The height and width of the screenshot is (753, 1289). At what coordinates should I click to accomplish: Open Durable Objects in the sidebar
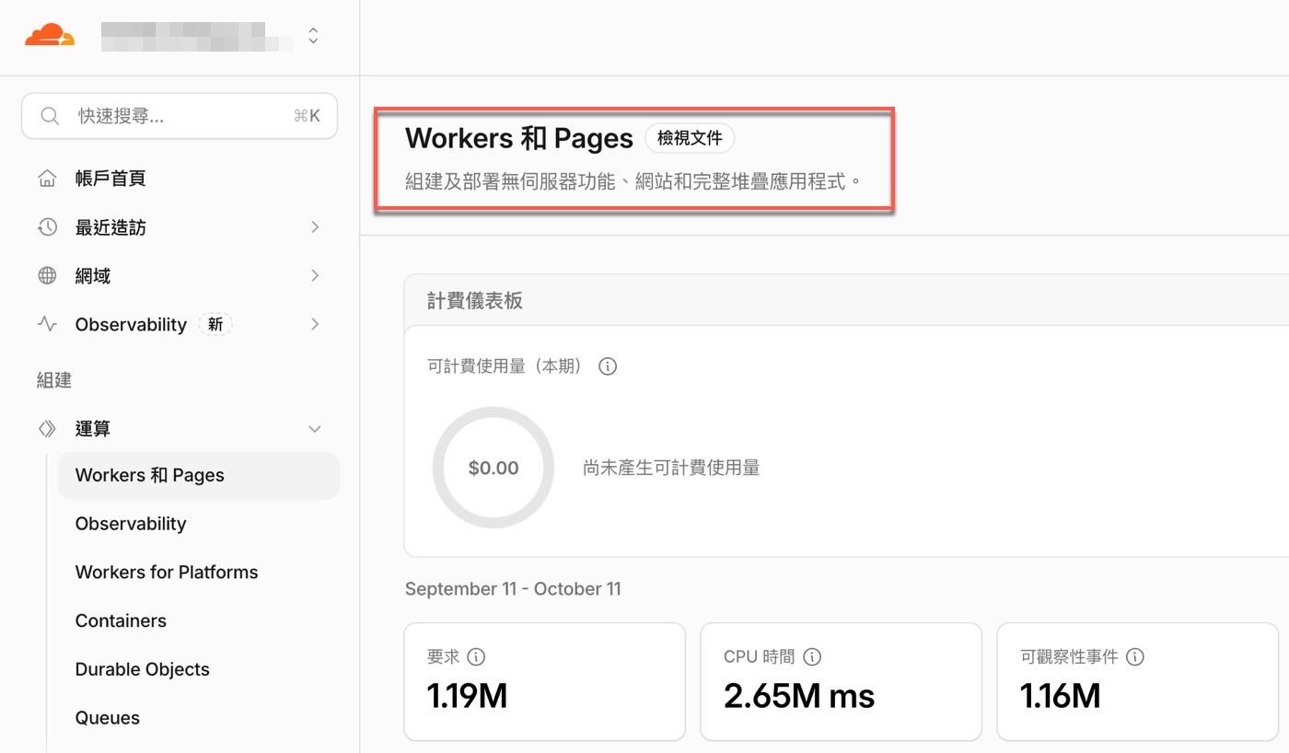tap(143, 669)
